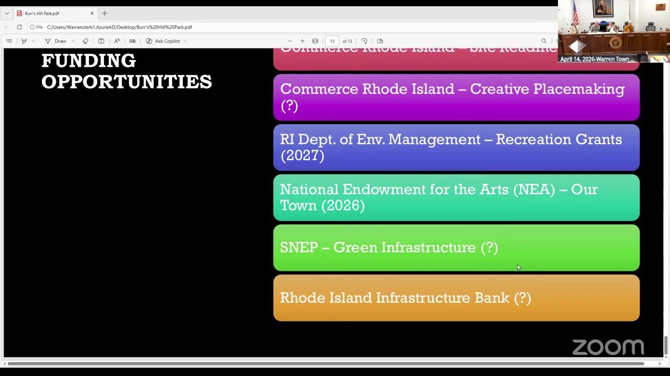Click the Rhode Island Infrastructure Bank box

point(456,298)
